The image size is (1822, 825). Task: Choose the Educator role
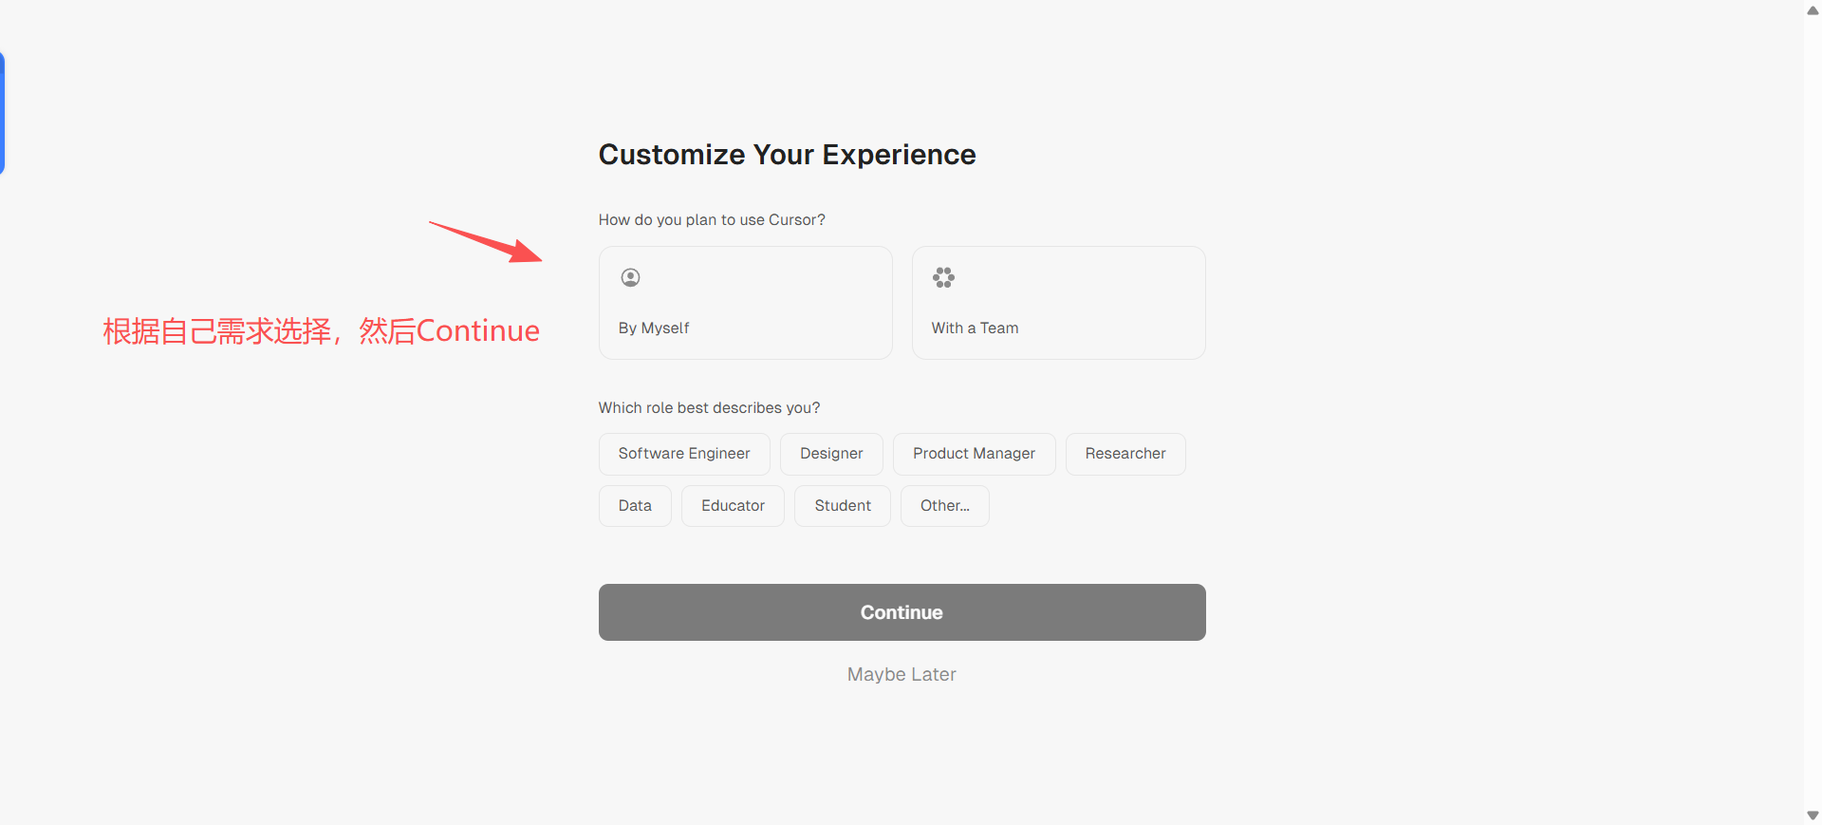[733, 506]
